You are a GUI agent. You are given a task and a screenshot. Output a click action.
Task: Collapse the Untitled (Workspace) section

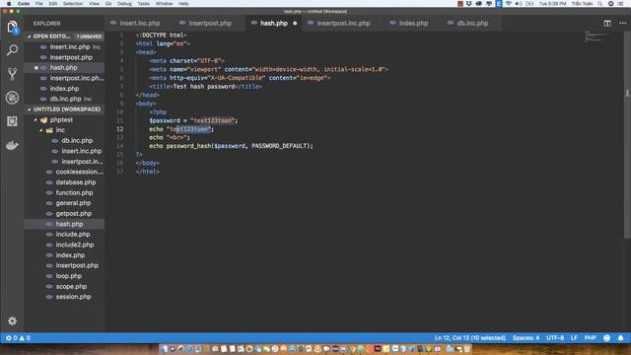tap(64, 109)
